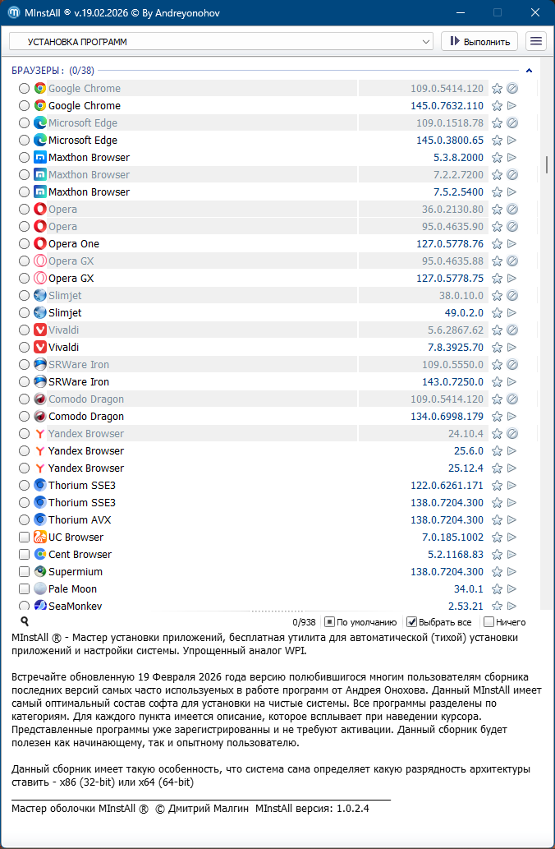Screen dimensions: 555x849
Task: Collapse the БРАУЗЕРЫ category section
Action: point(530,71)
